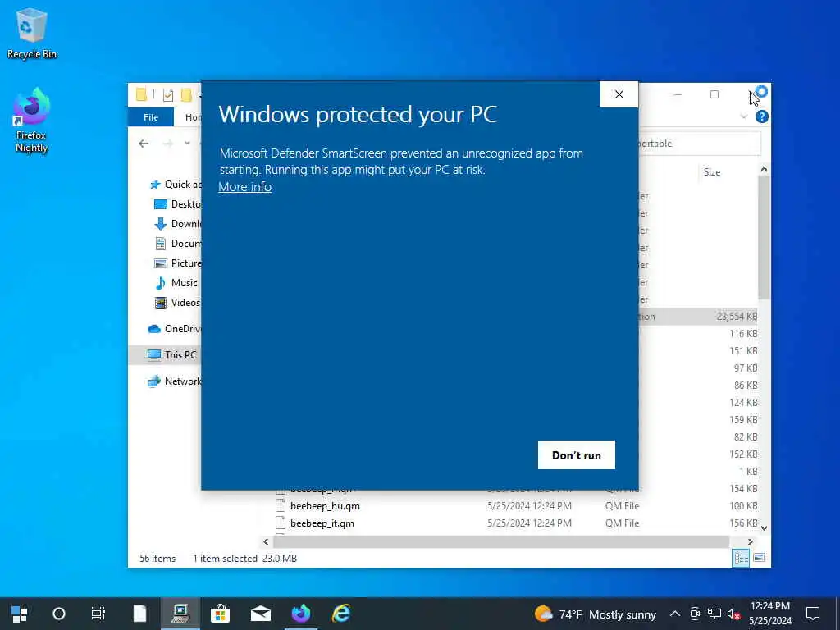Open weather widget showing 74°F

[x=596, y=614]
